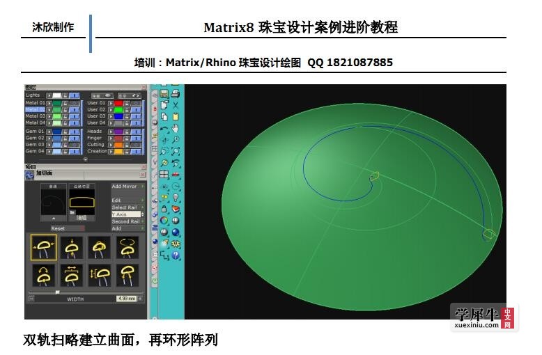This screenshot has height=355, width=542.
Task: Select the scale-height profile handle icon
Action: 72,247
